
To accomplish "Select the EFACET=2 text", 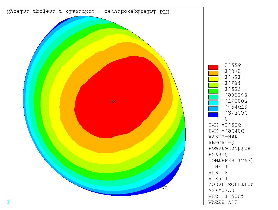I will coord(221,143).
